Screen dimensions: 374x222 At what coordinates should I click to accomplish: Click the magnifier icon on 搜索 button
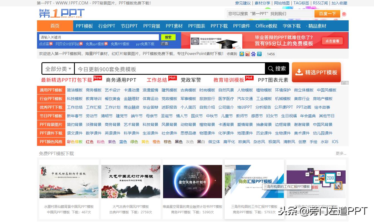(x=270, y=68)
